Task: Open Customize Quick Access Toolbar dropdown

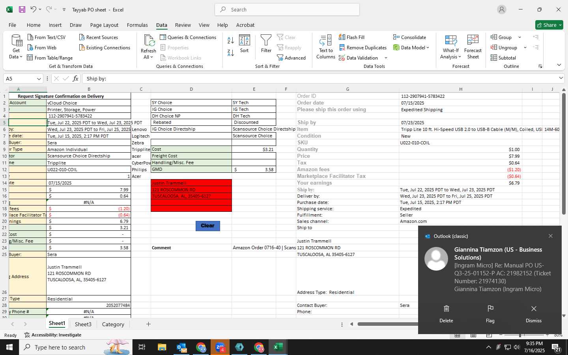Action: tap(64, 9)
